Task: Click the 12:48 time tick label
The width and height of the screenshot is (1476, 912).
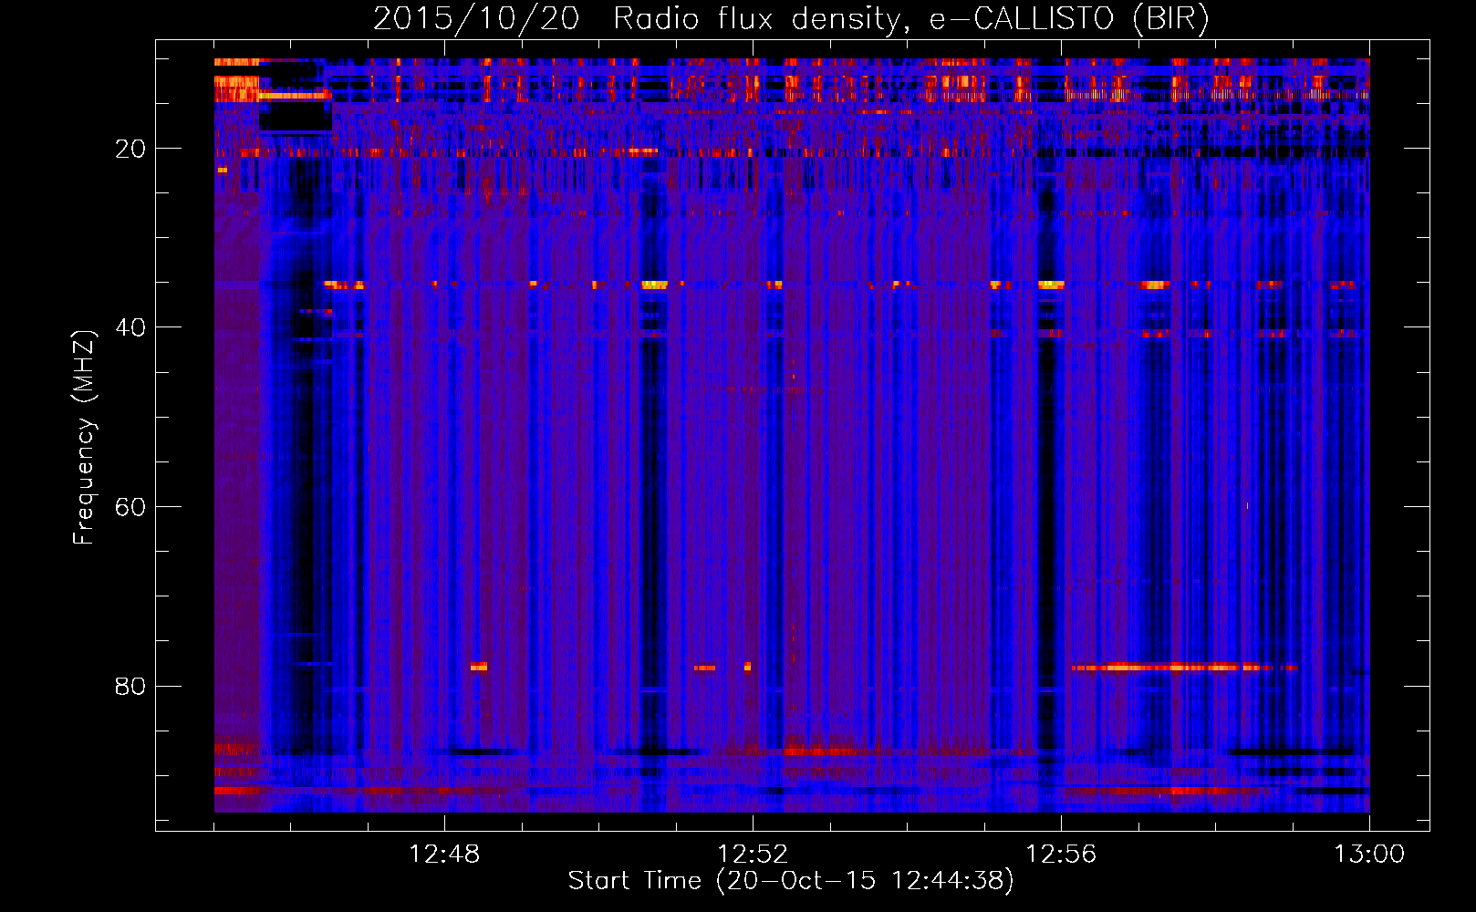Action: pyautogui.click(x=444, y=855)
